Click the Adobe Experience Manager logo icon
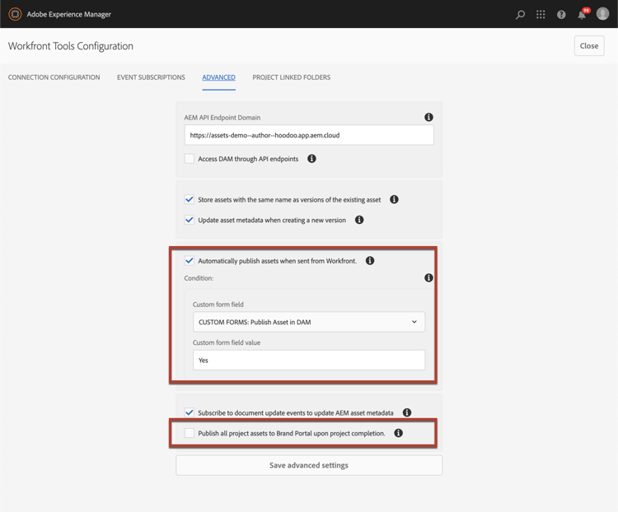Image resolution: width=618 pixels, height=512 pixels. click(15, 14)
